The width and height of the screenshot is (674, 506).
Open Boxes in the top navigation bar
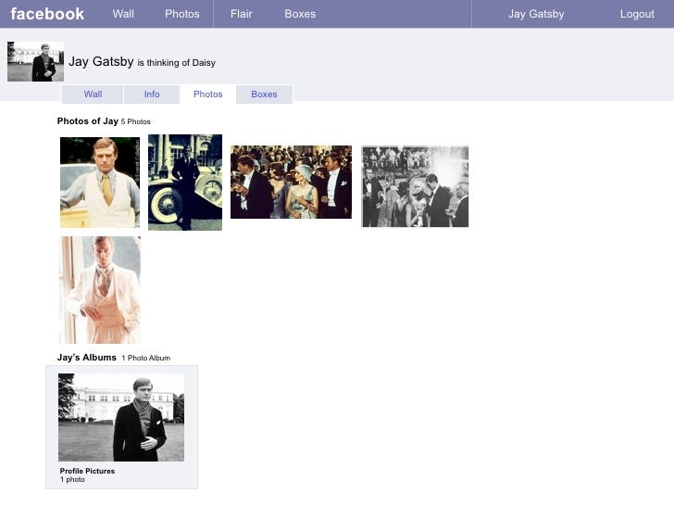[x=300, y=14]
